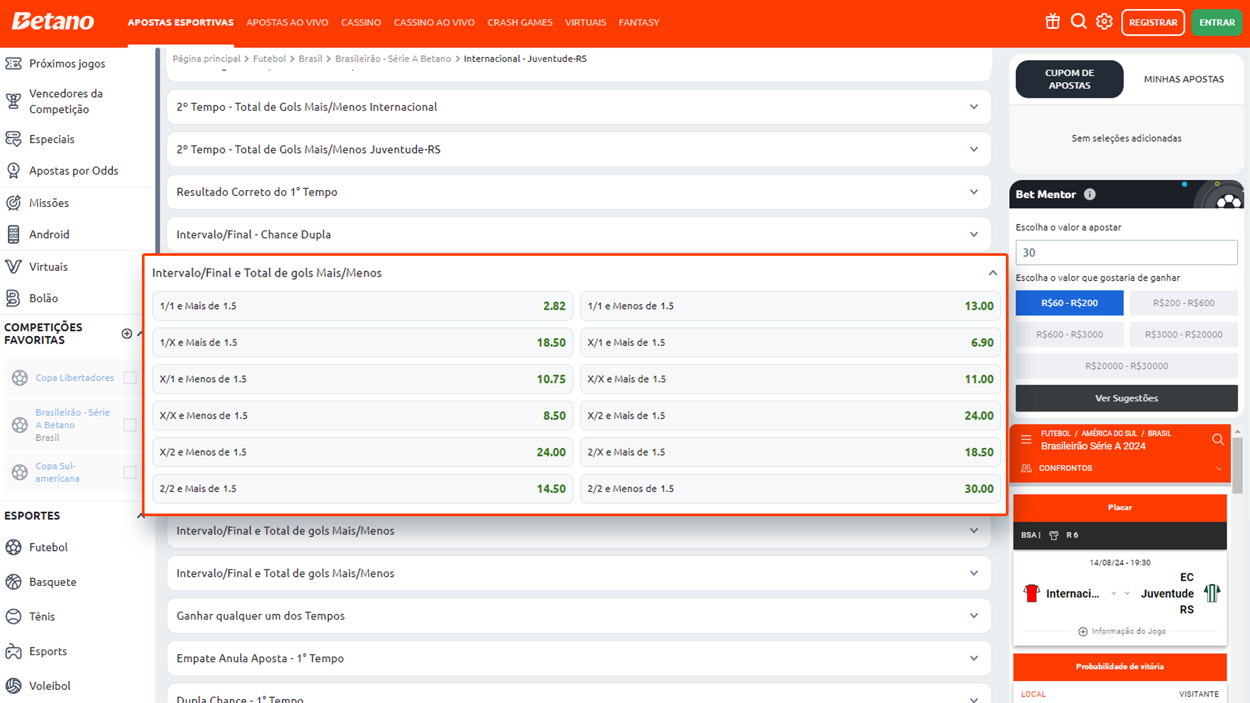1250x703 pixels.
Task: Expand Ganhar qualquer um dos Tempos
Action: (579, 616)
